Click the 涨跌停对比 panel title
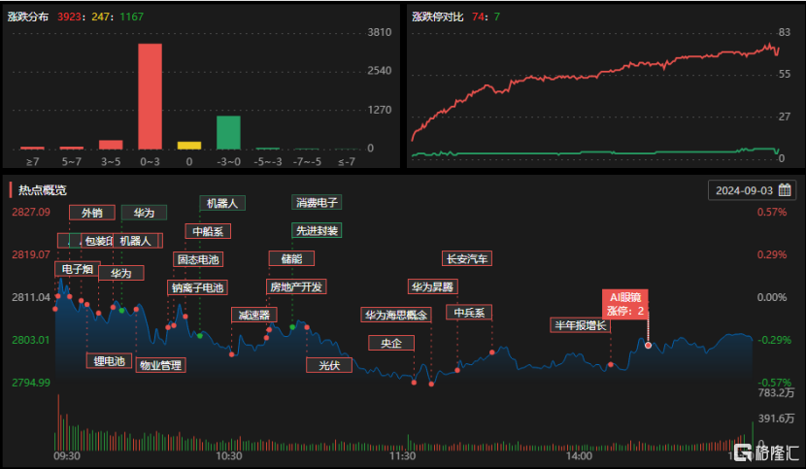This screenshot has height=469, width=806. 437,17
